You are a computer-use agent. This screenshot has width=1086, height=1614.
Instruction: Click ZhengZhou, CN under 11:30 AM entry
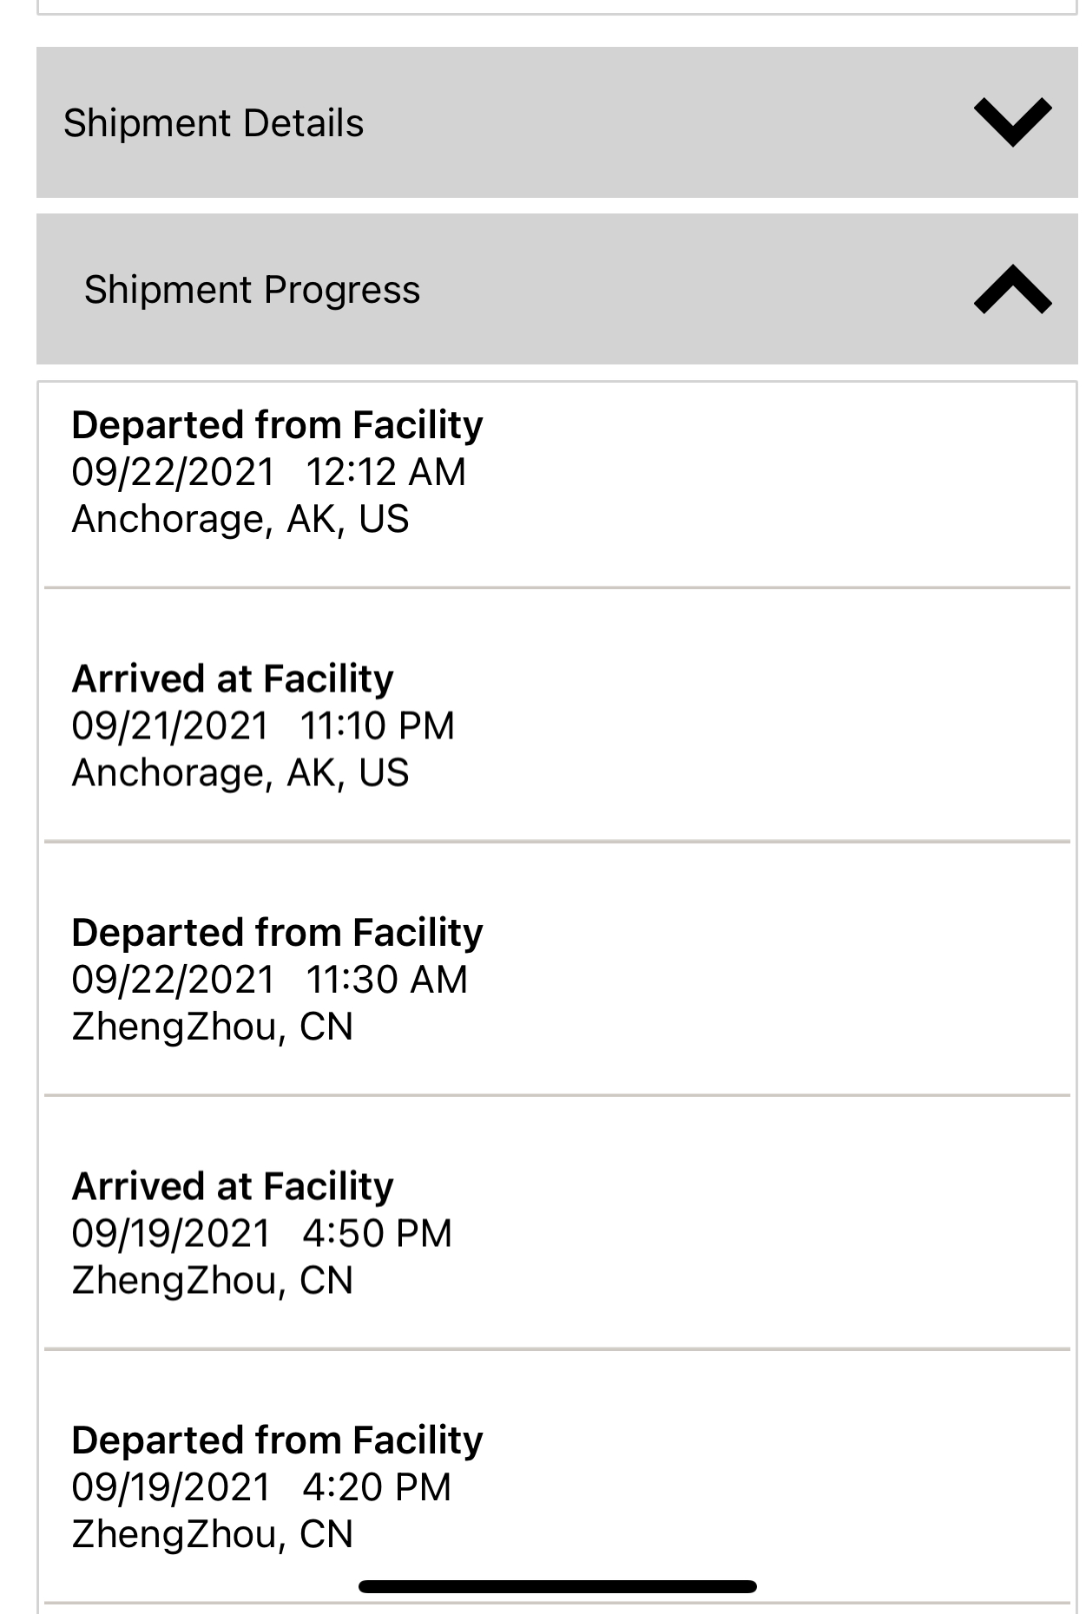(x=212, y=1027)
